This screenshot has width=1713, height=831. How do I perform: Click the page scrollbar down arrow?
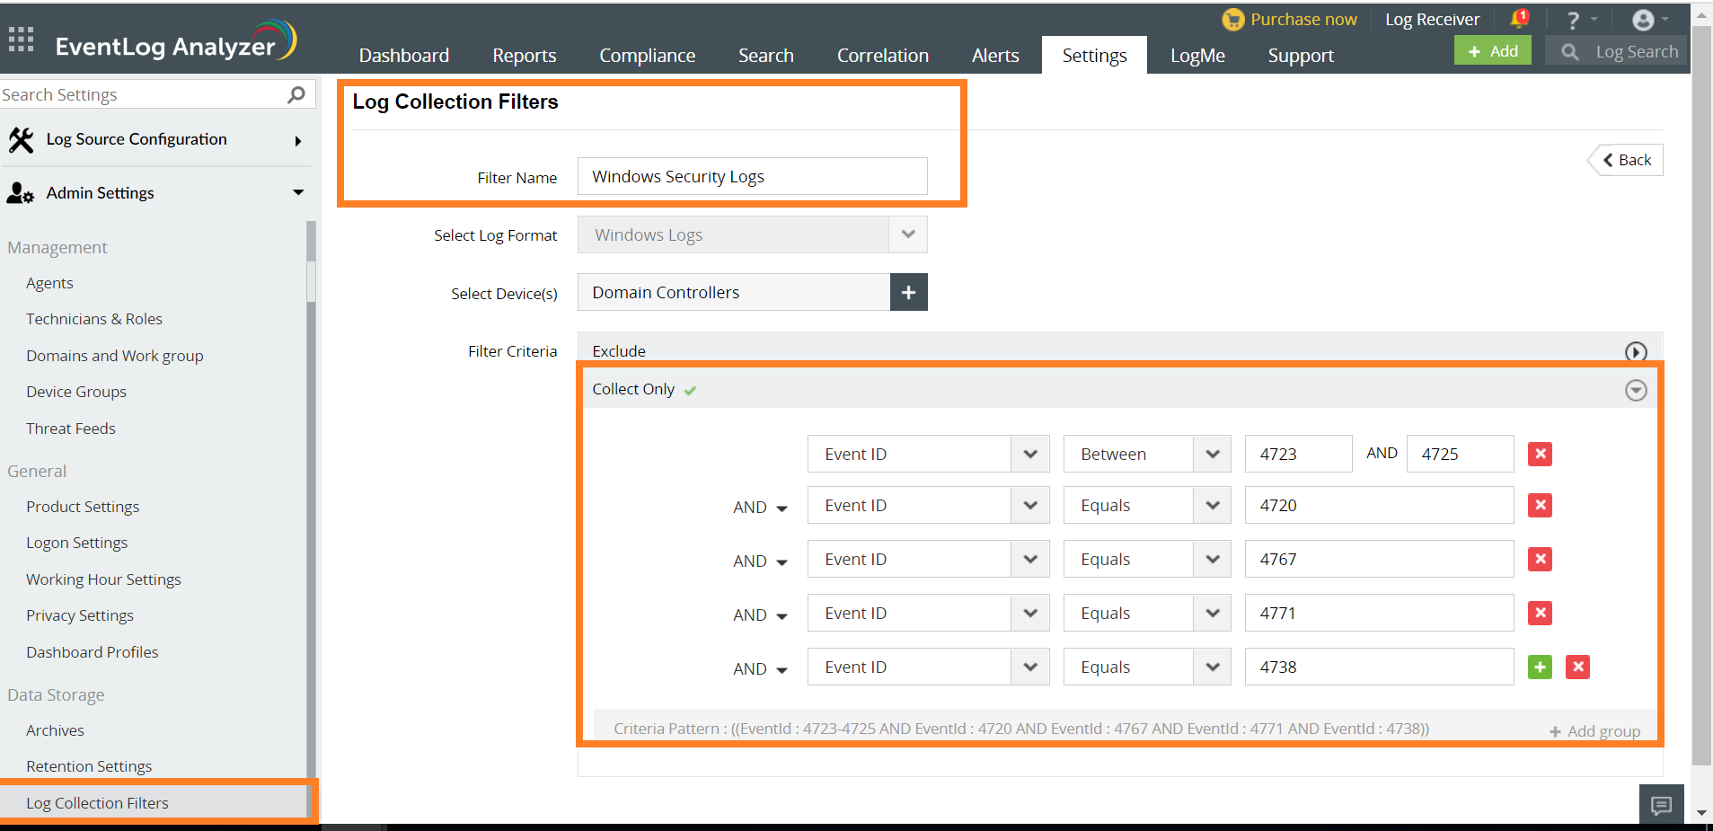coord(1701,813)
